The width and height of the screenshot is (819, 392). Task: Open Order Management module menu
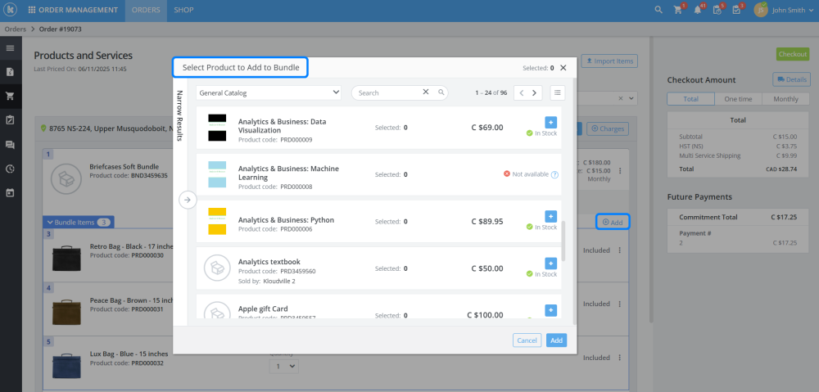pos(73,10)
